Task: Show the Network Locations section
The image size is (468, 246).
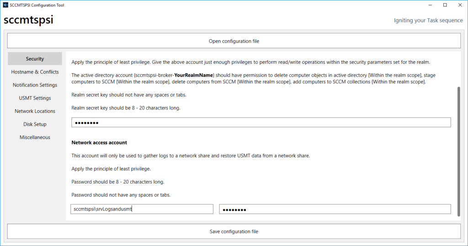Action: pos(35,111)
